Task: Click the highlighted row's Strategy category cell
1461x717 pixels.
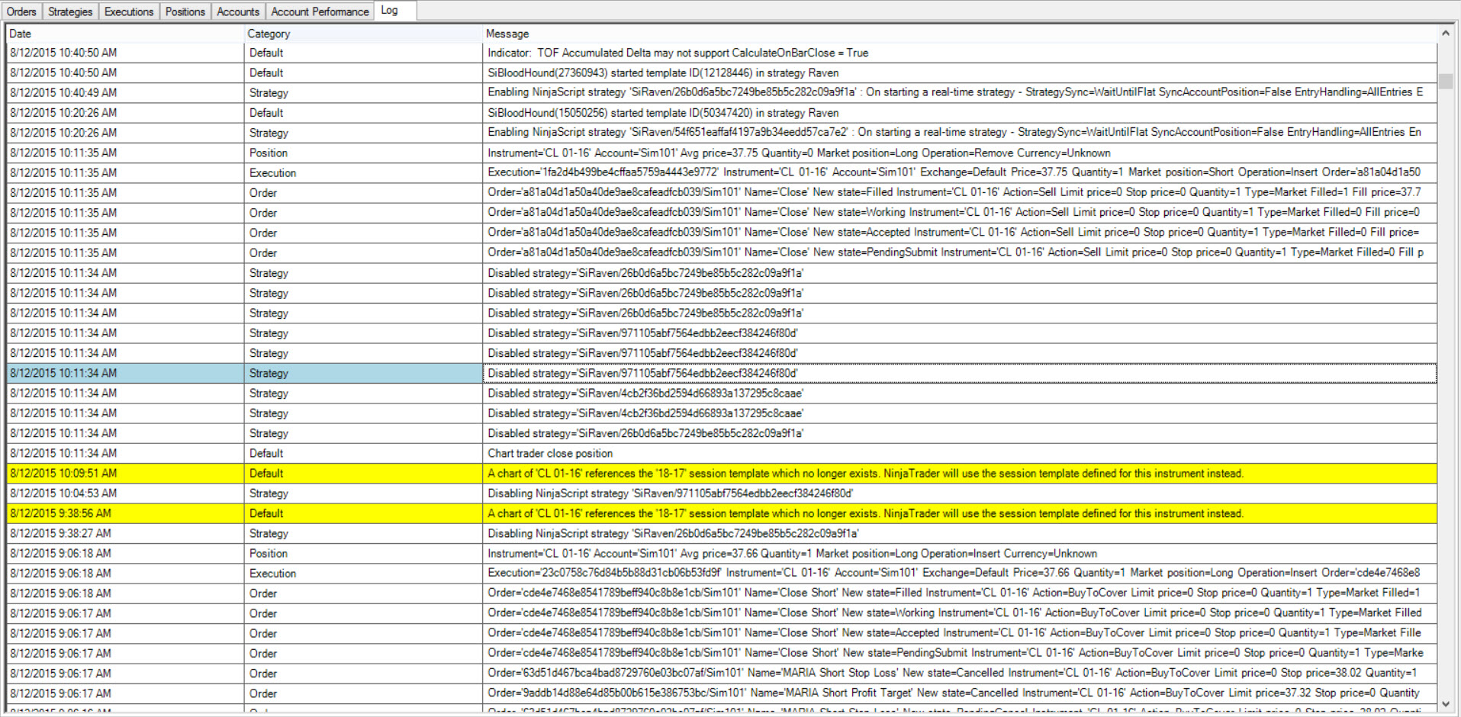Action: (363, 373)
